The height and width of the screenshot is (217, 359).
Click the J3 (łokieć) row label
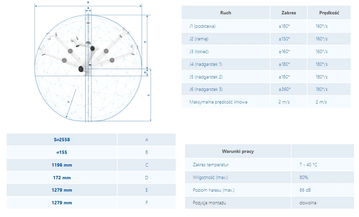pyautogui.click(x=199, y=51)
